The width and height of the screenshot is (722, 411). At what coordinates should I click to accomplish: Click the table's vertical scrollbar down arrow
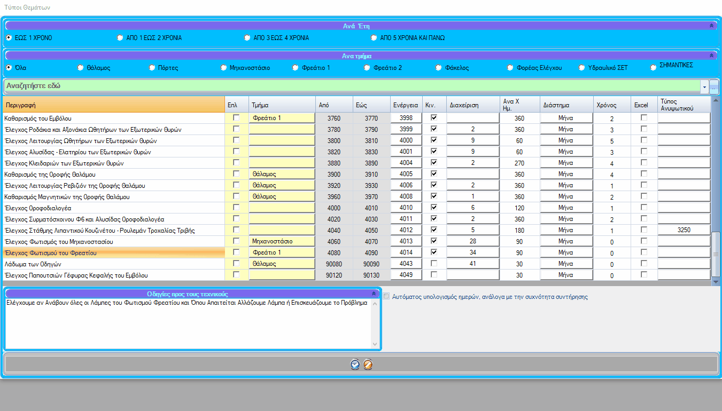716,281
